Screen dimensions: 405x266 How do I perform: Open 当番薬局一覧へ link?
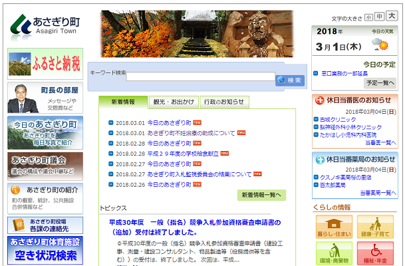click(378, 193)
